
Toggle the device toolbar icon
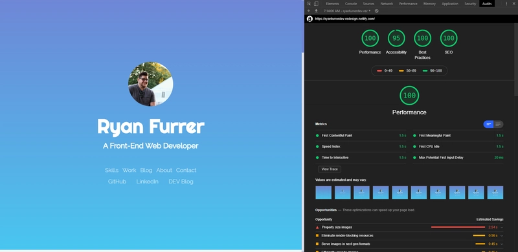click(x=316, y=4)
